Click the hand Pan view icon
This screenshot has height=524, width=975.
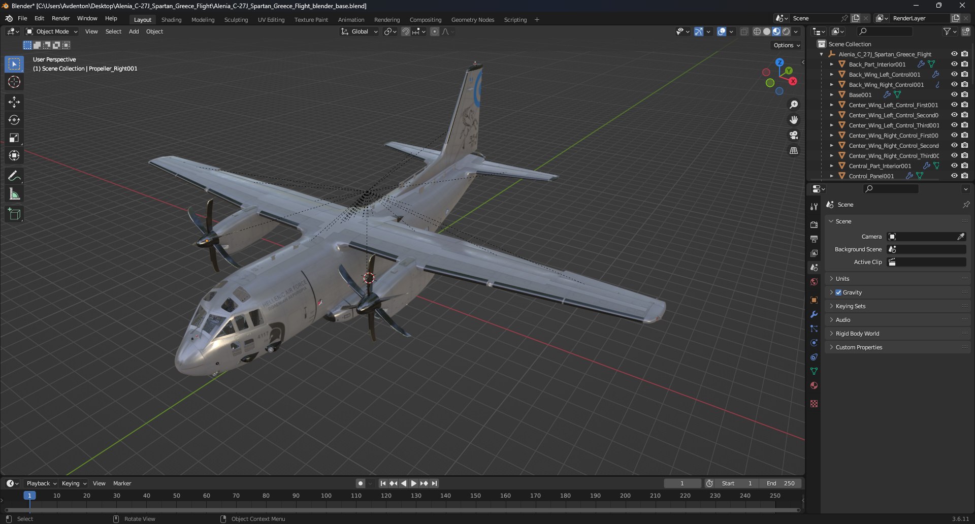pyautogui.click(x=794, y=120)
